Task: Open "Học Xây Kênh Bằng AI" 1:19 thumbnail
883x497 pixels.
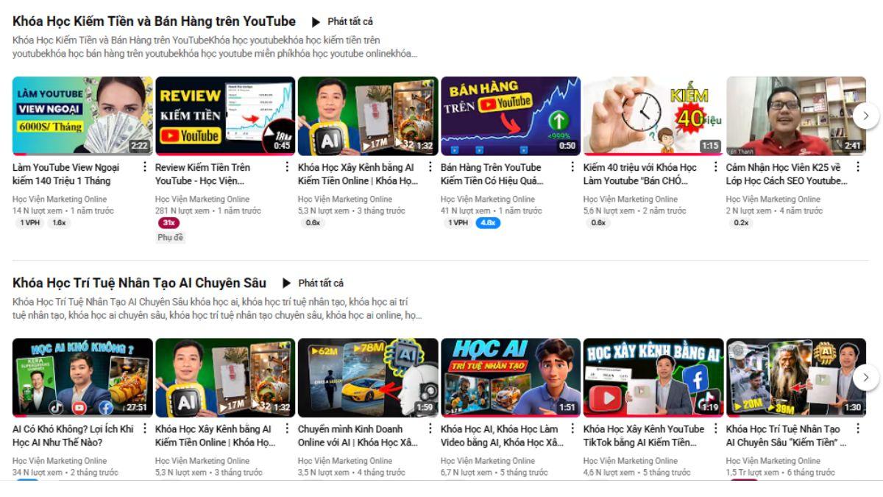Action: click(653, 377)
